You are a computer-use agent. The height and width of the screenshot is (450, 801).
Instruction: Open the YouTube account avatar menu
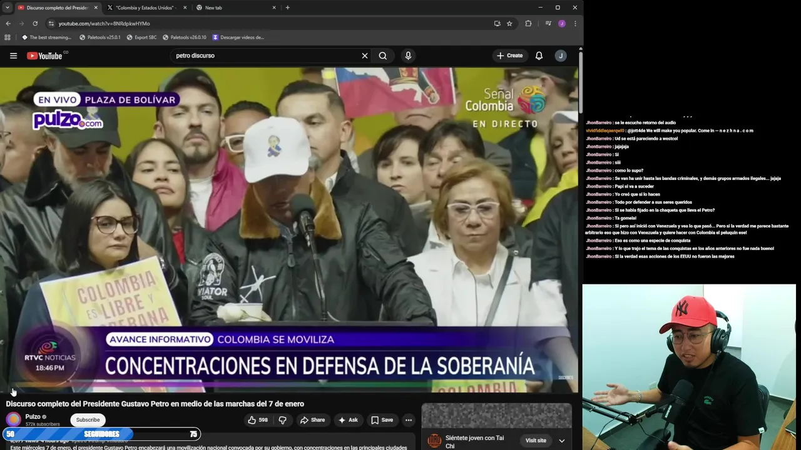[x=561, y=56]
